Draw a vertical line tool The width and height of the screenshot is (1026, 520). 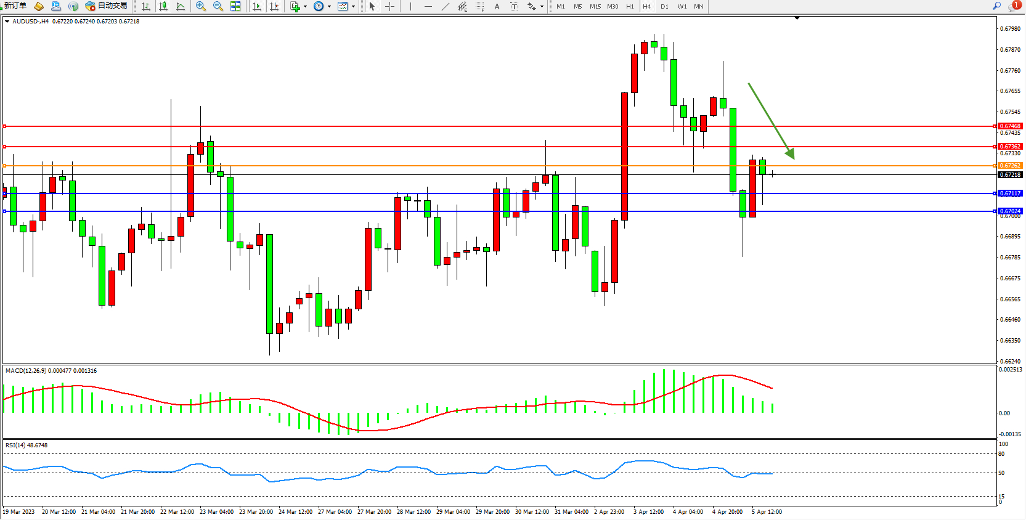[410, 6]
